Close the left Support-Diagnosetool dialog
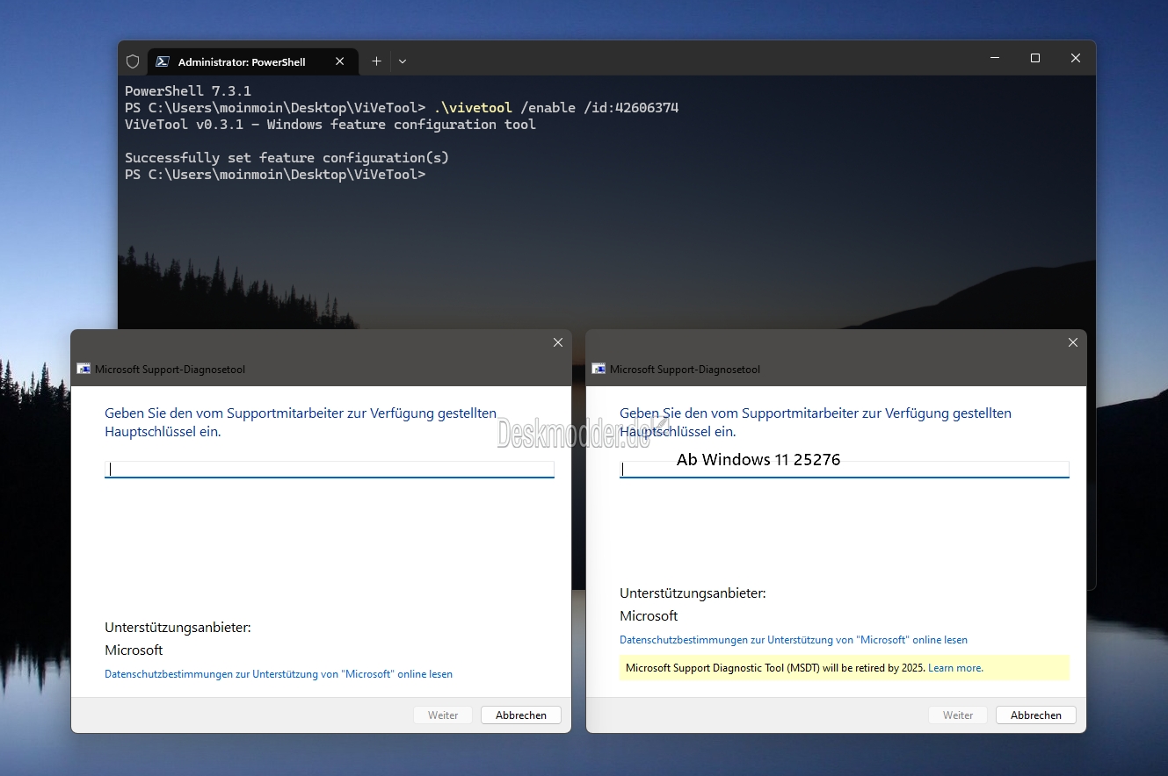 tap(558, 342)
